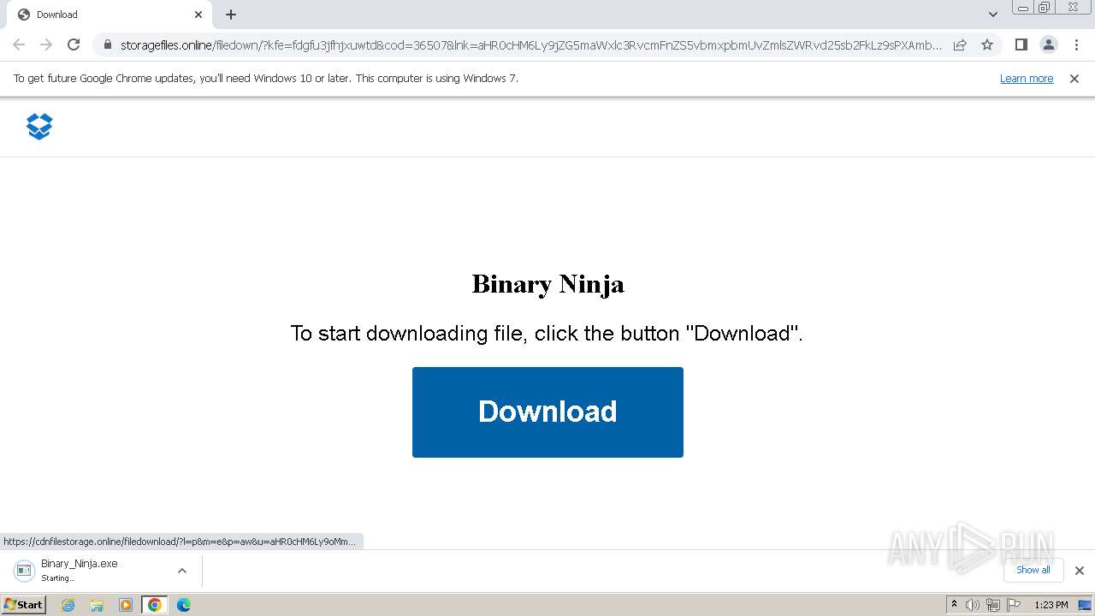Go back using the back arrow
Viewport: 1095px width, 616px height.
[x=19, y=44]
